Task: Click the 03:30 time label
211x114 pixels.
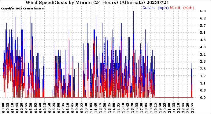Action: [x=31, y=108]
